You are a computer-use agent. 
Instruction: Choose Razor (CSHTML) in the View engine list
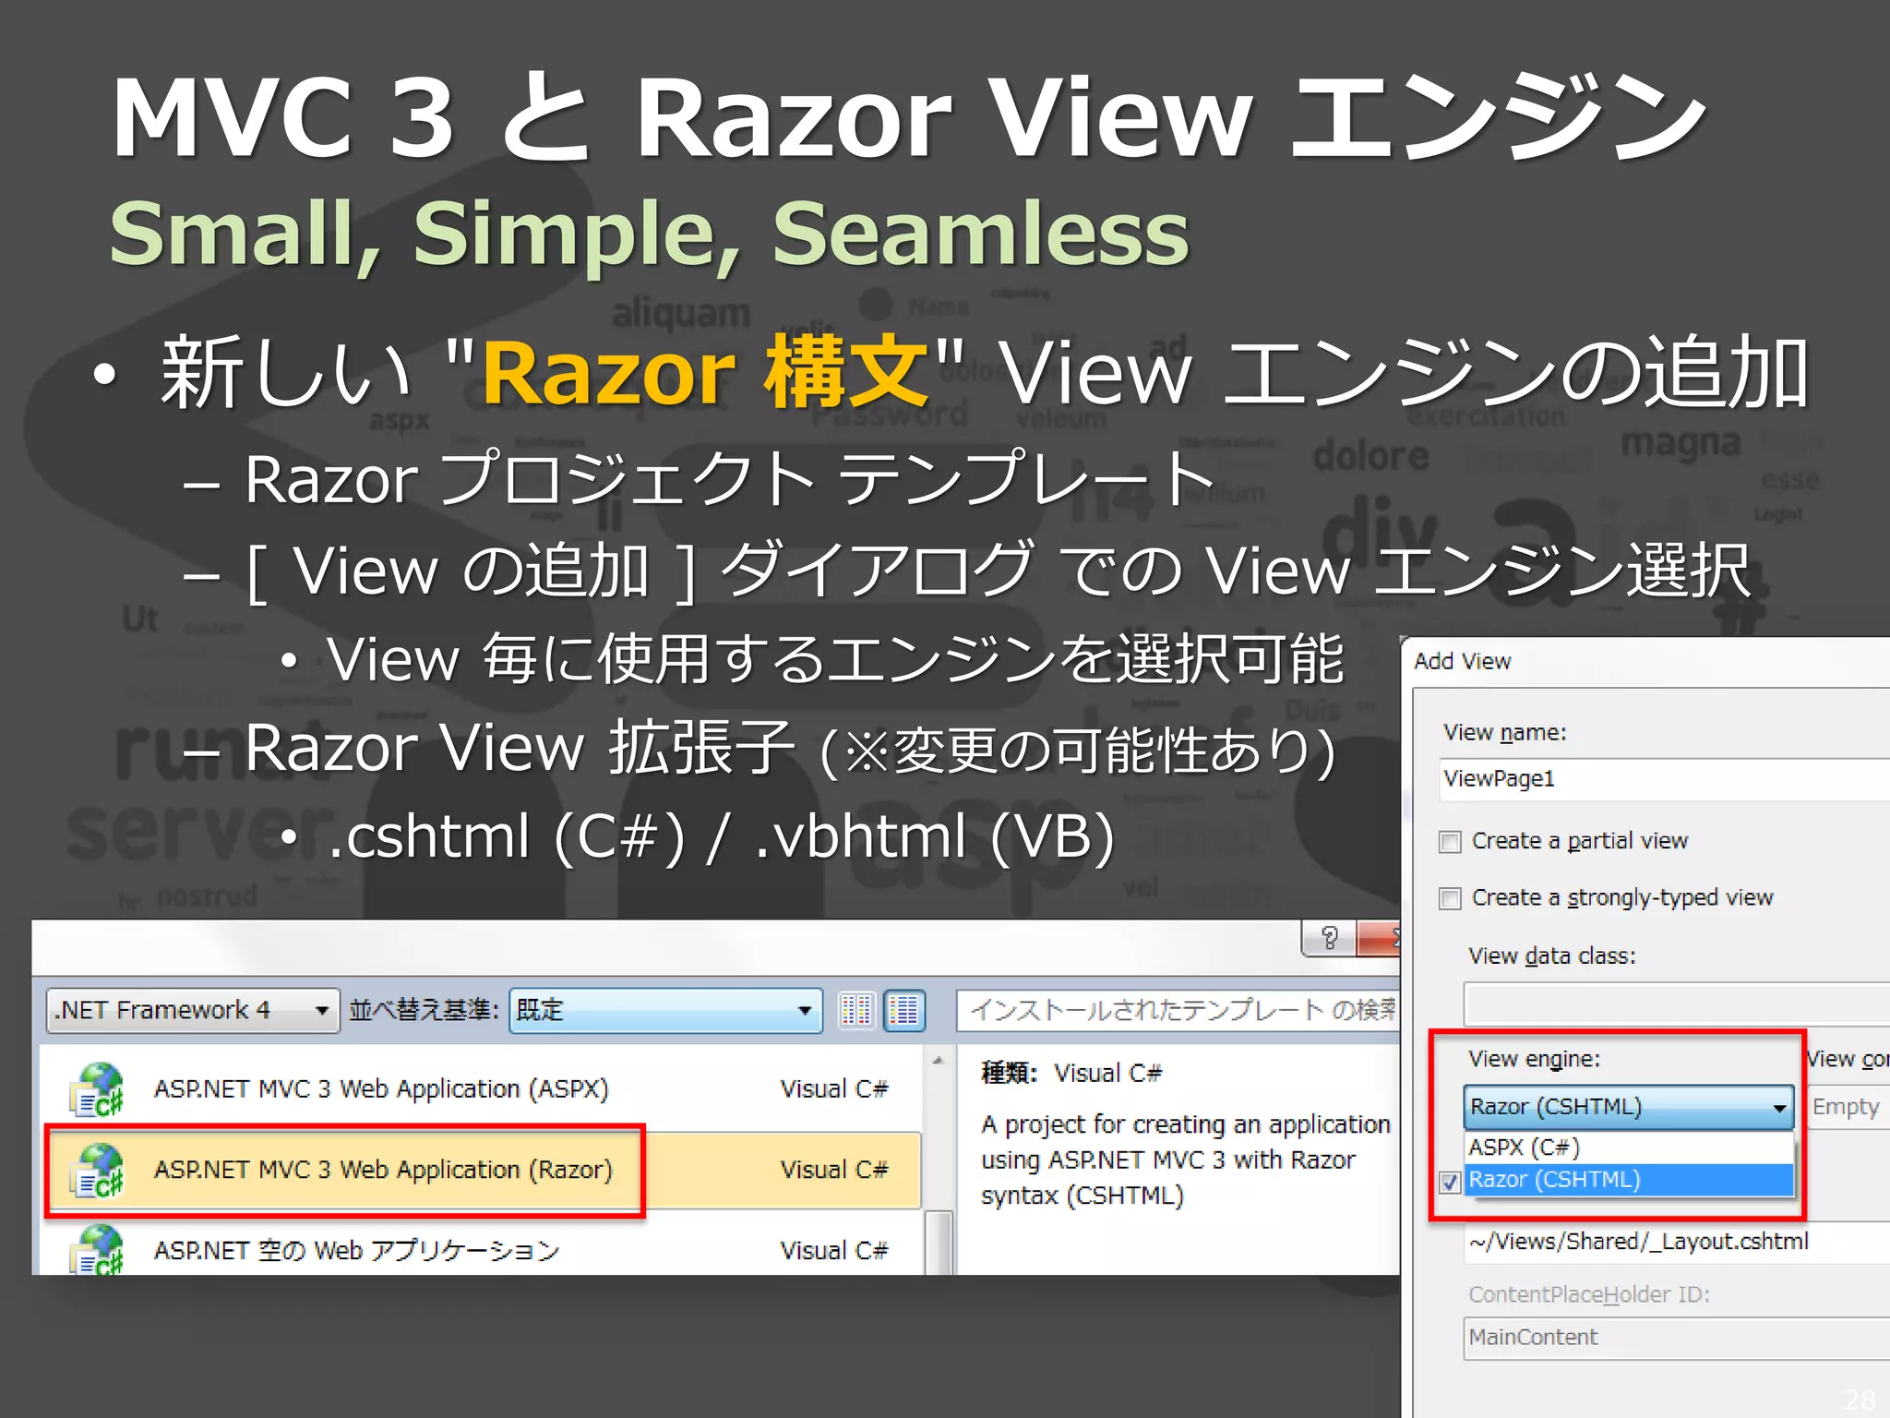pos(1629,1180)
